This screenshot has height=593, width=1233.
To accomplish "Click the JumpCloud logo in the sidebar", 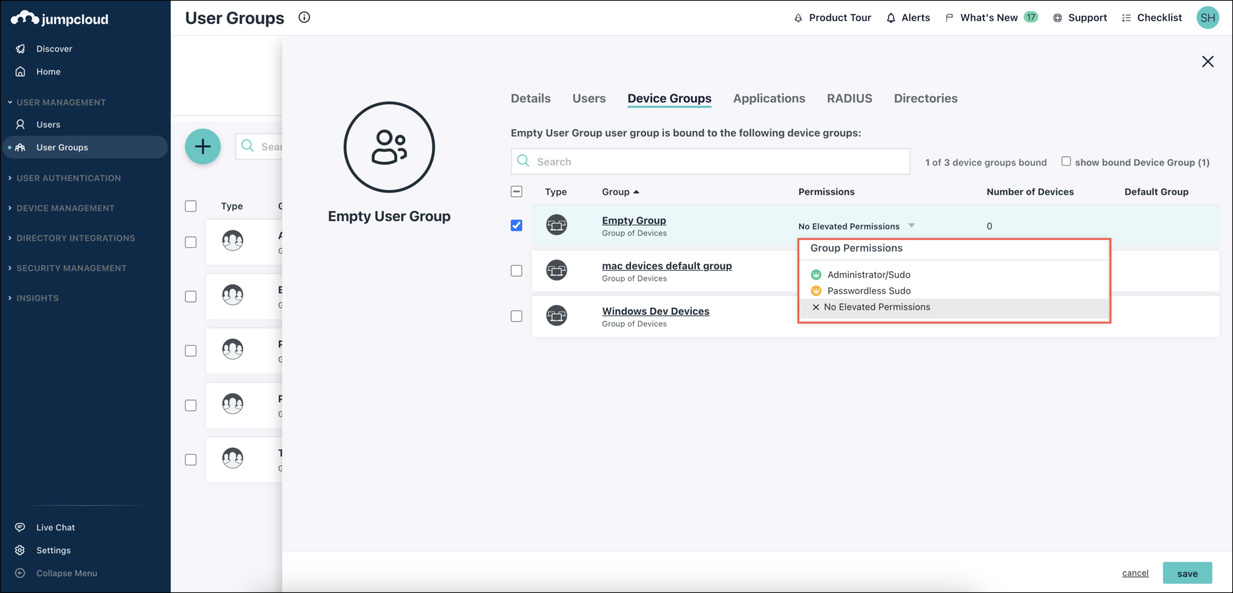I will click(58, 17).
